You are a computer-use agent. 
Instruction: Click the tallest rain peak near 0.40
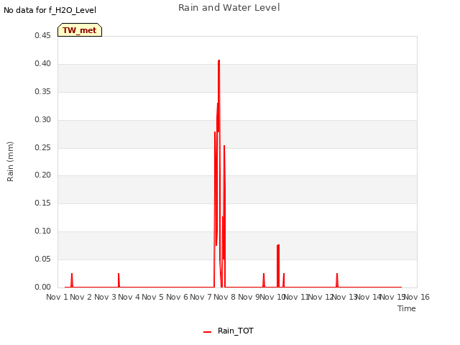tap(218, 60)
